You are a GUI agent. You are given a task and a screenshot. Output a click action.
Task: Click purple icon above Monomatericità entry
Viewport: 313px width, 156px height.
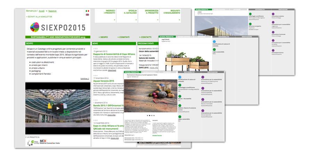click(x=203, y=111)
